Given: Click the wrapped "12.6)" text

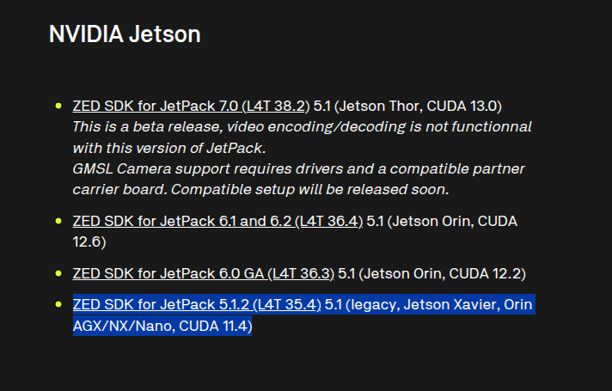Looking at the screenshot, I should tap(89, 242).
